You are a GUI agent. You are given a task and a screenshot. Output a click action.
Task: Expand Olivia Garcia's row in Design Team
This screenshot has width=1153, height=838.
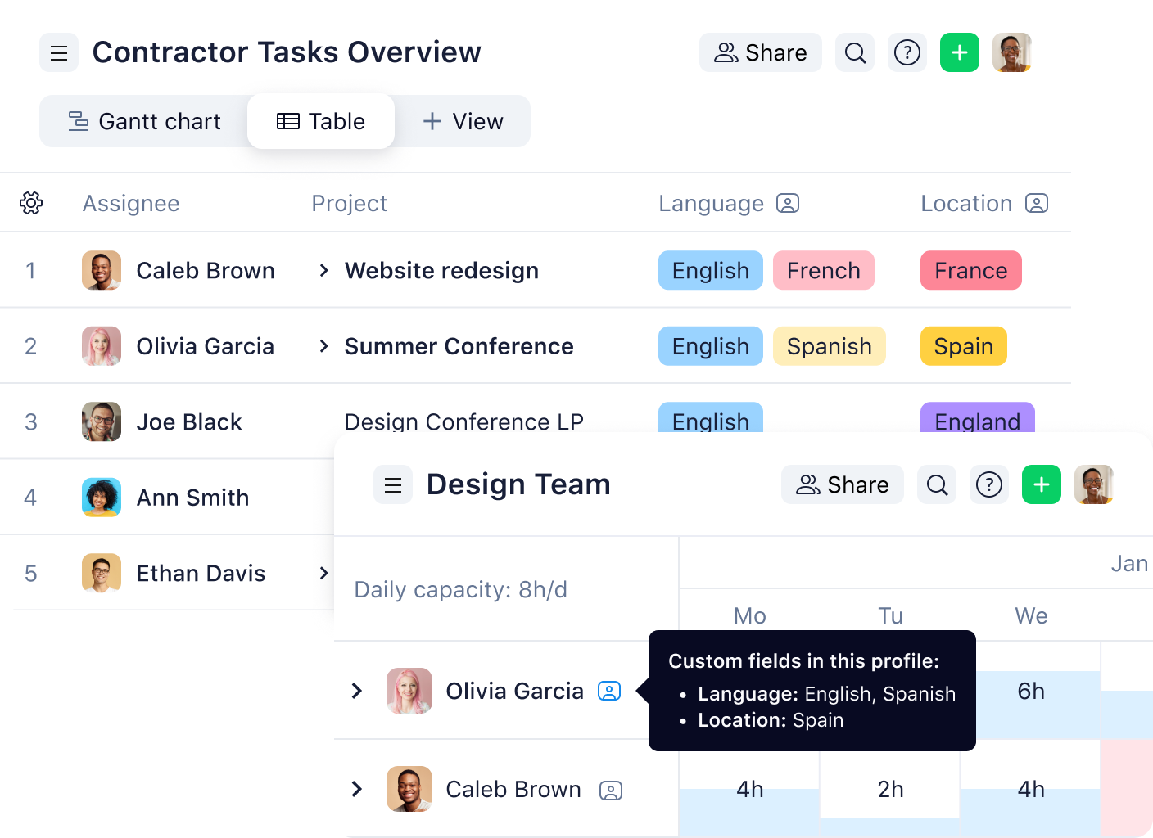(x=356, y=691)
